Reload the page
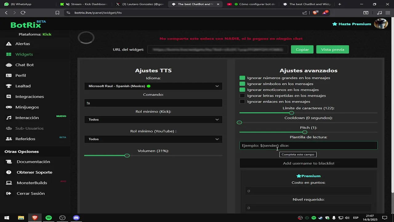The image size is (394, 222). pyautogui.click(x=23, y=13)
